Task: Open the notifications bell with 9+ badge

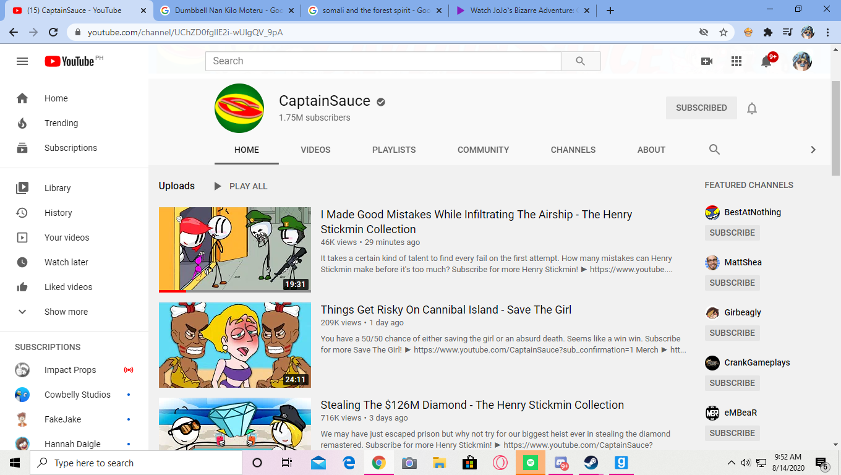Action: (766, 61)
